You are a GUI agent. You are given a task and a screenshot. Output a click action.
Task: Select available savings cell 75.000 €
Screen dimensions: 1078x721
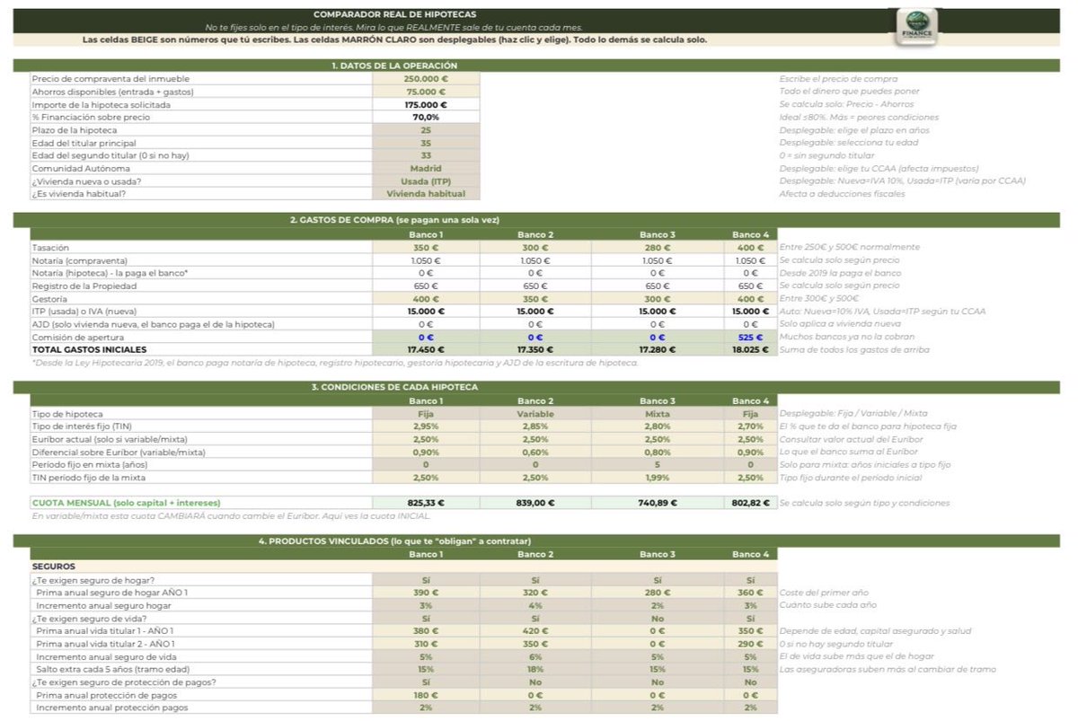[426, 92]
